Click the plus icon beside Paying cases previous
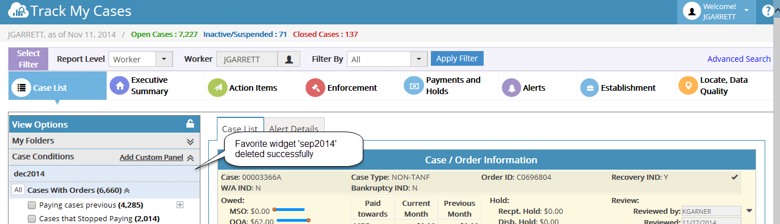This screenshot has width=780, height=224. coord(180,205)
